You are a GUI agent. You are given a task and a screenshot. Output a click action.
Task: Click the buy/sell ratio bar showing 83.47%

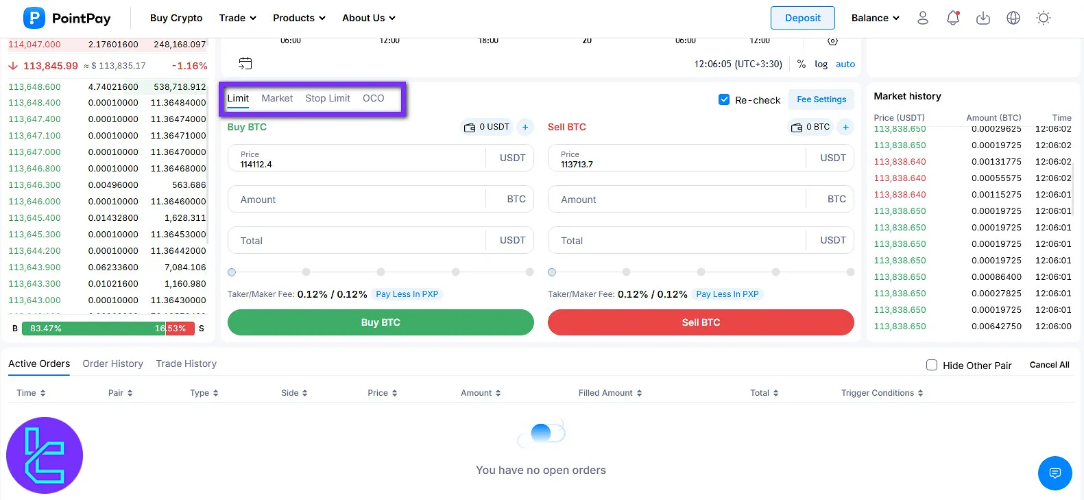point(108,329)
